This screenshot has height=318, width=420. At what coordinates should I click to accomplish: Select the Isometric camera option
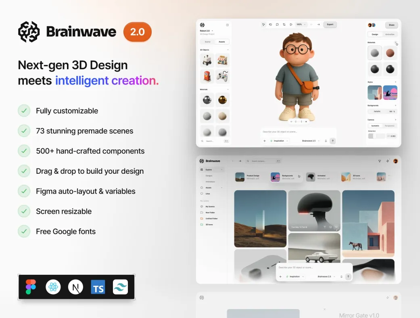(375, 126)
